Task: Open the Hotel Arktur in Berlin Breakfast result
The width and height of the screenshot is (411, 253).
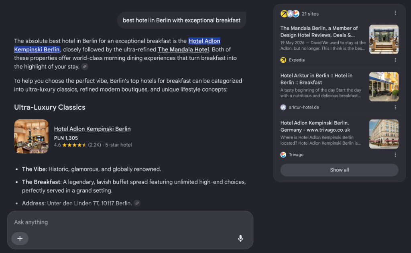Action: (316, 79)
